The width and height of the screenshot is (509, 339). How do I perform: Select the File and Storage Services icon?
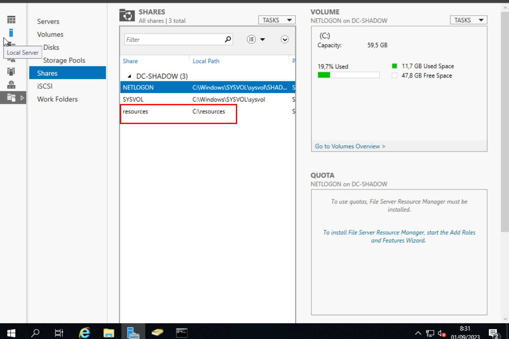click(11, 98)
